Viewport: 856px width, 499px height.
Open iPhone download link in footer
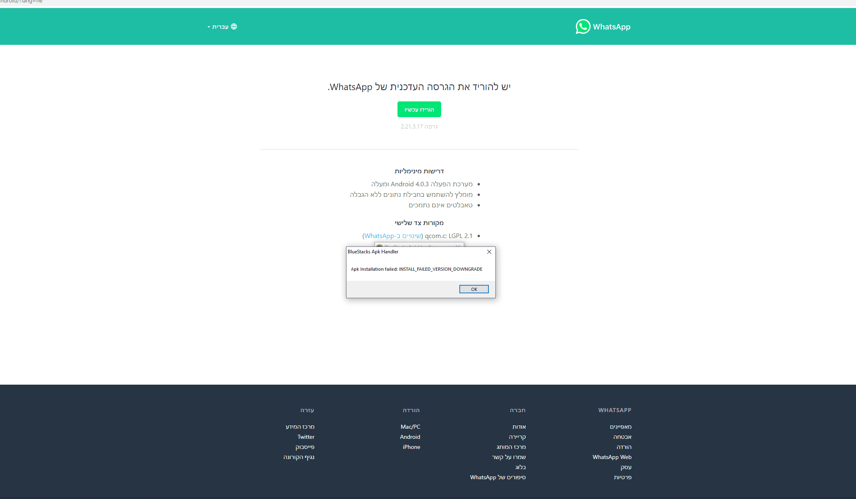pos(411,447)
